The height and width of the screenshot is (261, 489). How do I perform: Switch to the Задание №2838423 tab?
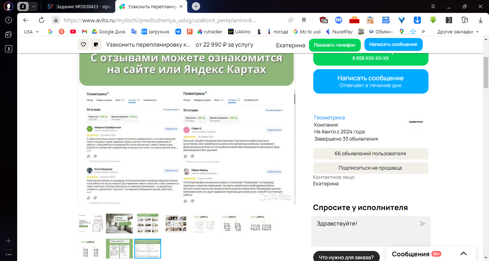(79, 6)
